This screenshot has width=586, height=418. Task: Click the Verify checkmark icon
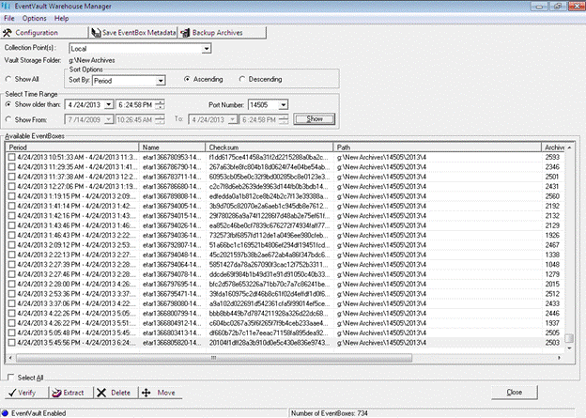(x=12, y=393)
